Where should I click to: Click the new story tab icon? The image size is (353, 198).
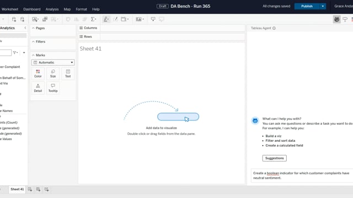click(46, 189)
